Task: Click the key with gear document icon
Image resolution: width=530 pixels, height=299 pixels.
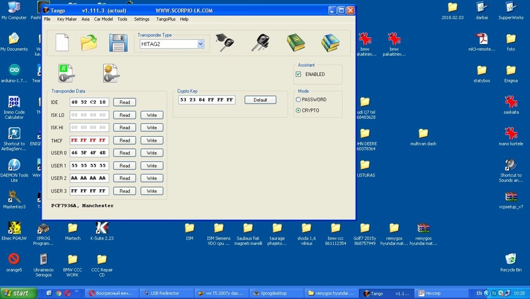Action: 111,74
